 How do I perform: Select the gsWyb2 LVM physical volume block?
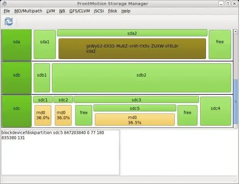tap(132, 49)
